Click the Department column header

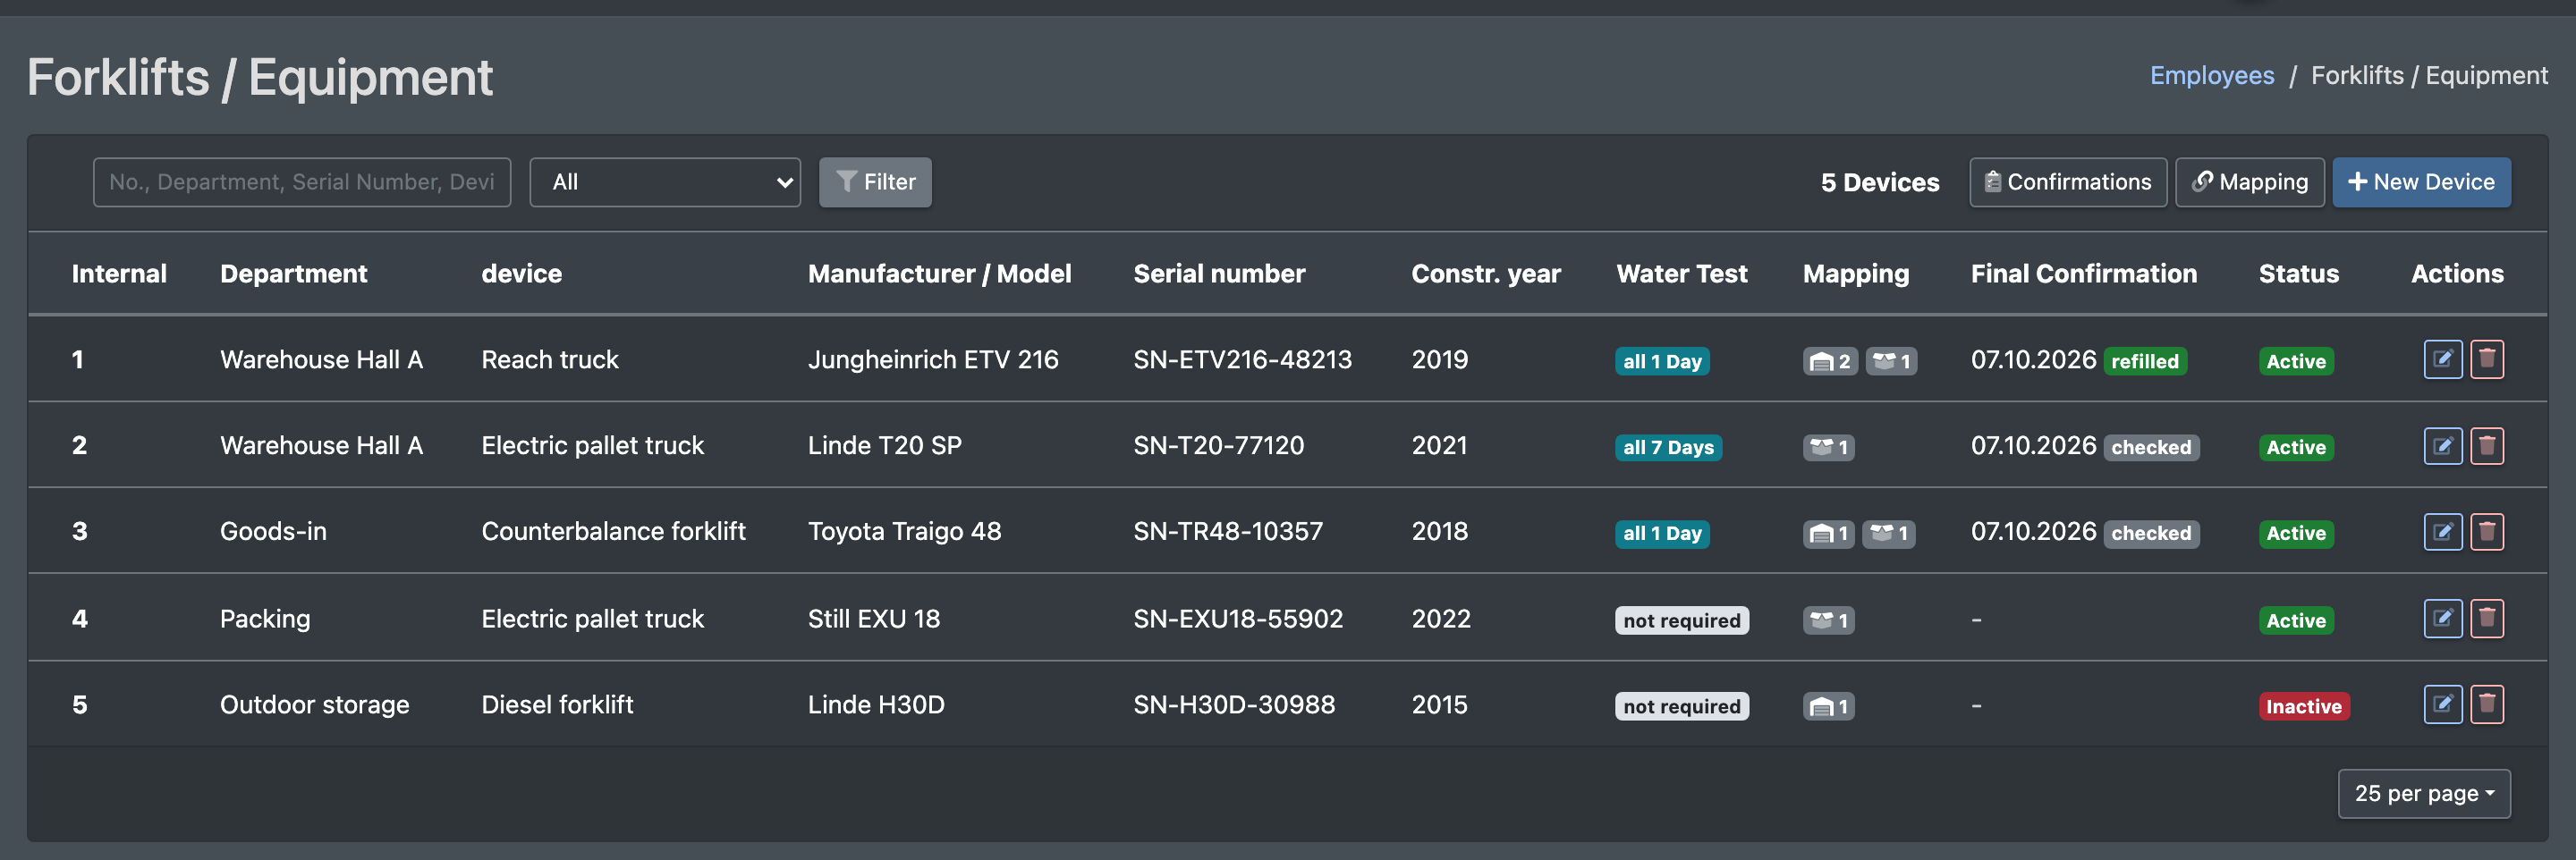[293, 273]
